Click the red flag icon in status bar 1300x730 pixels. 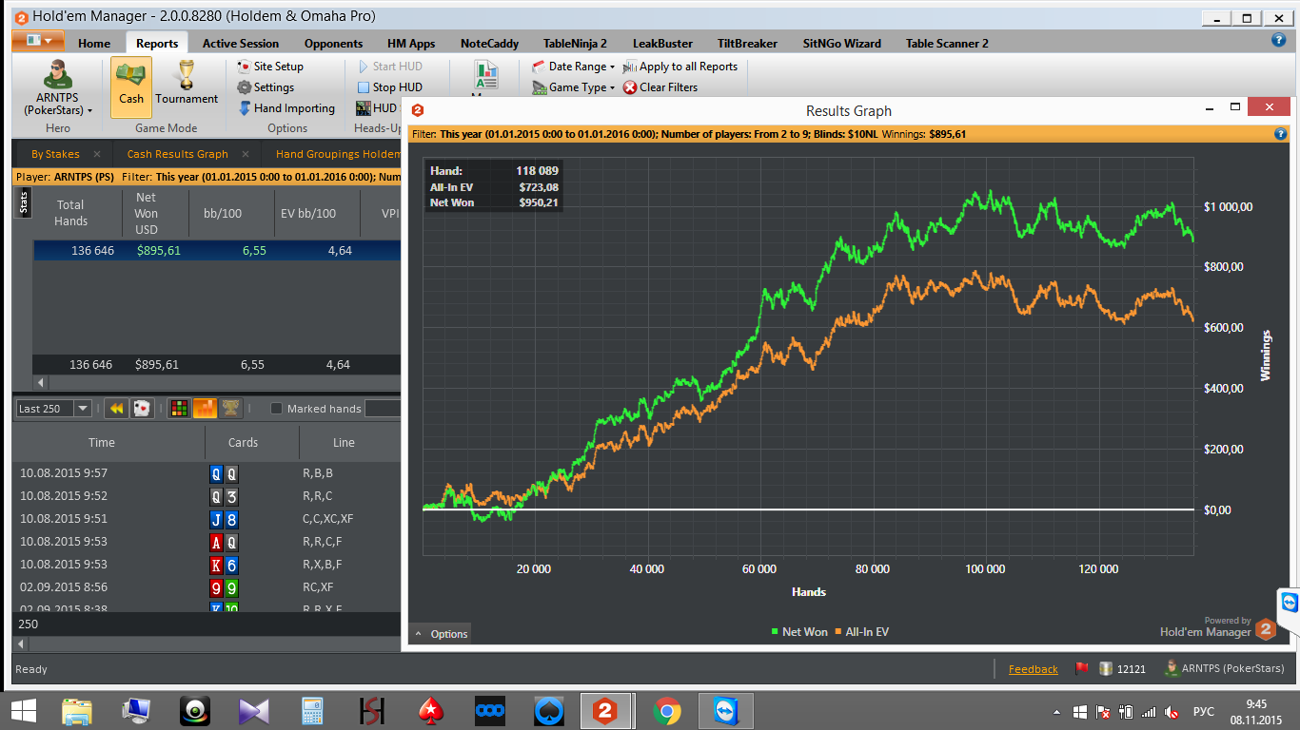point(1082,668)
